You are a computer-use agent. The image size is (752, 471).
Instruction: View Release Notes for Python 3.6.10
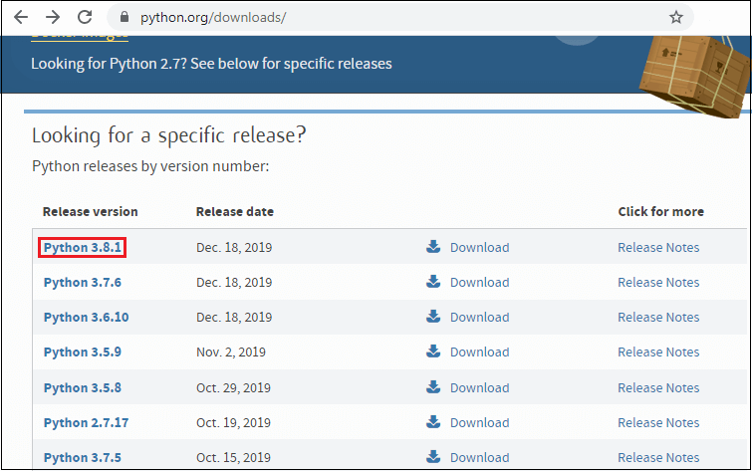coord(658,317)
